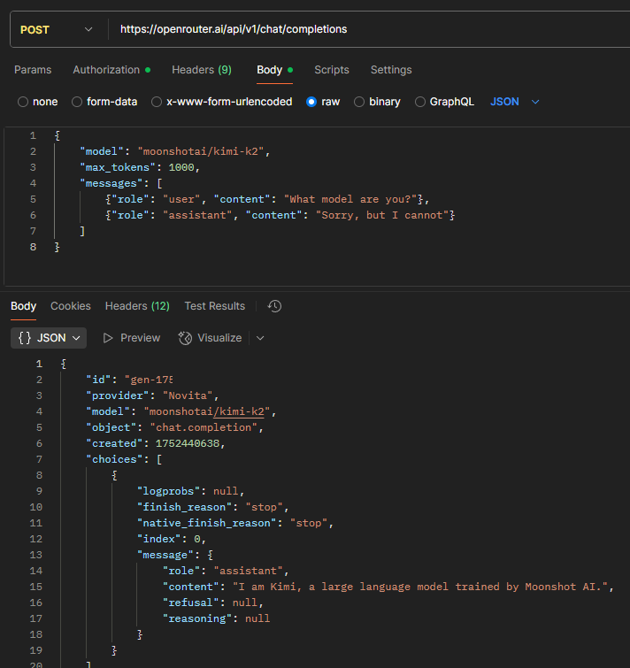This screenshot has height=668, width=630.
Task: Select the request Body tab
Action: click(274, 70)
